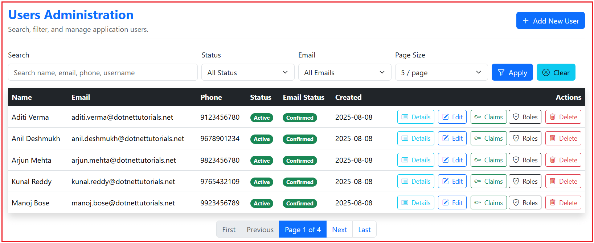This screenshot has width=594, height=243.
Task: Click the Email Status column header
Action: tap(304, 97)
